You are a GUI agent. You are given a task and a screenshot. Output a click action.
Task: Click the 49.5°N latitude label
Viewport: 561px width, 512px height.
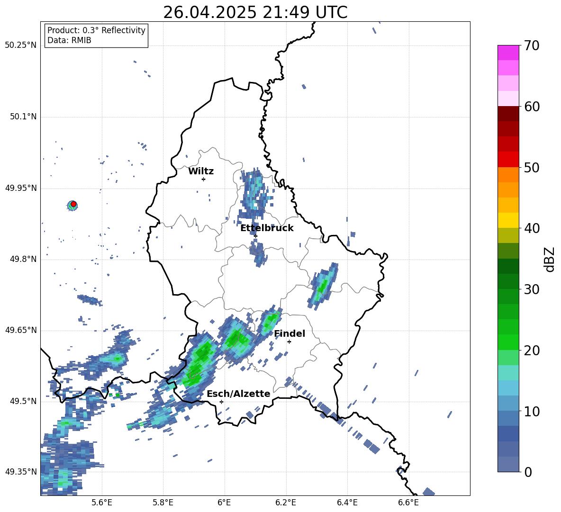click(x=23, y=401)
